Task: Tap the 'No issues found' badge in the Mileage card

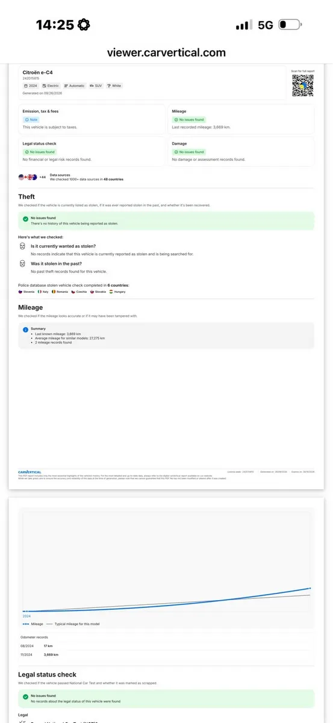Action: tap(189, 119)
